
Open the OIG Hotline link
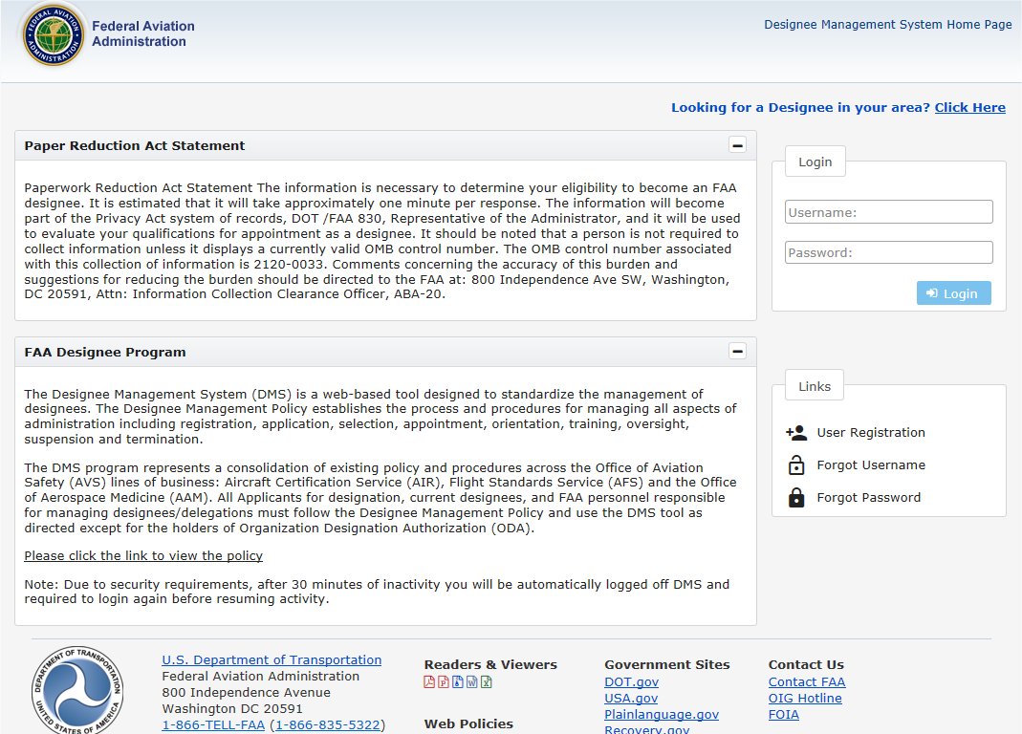(805, 698)
